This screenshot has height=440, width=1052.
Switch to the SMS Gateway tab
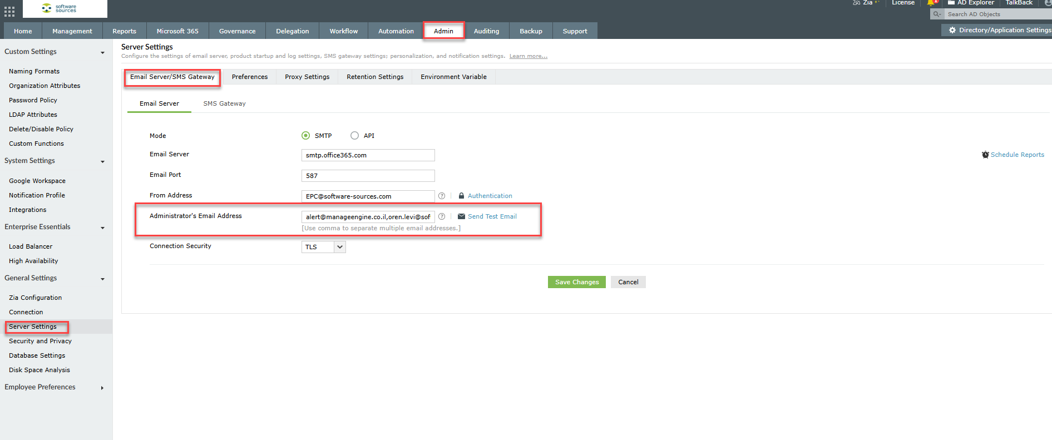coord(224,103)
